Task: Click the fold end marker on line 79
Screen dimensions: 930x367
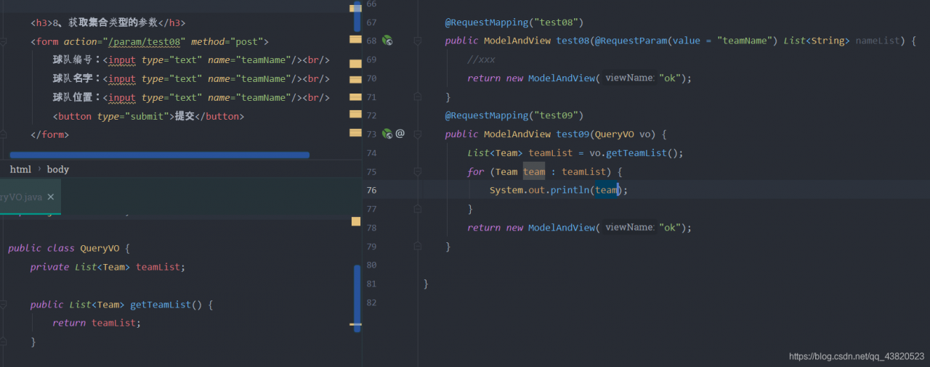Action: tap(418, 247)
